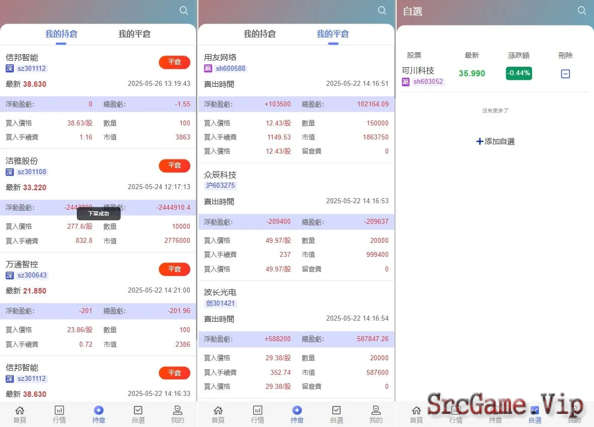
Task: Tap floating profit value +588200
Action: click(x=278, y=339)
